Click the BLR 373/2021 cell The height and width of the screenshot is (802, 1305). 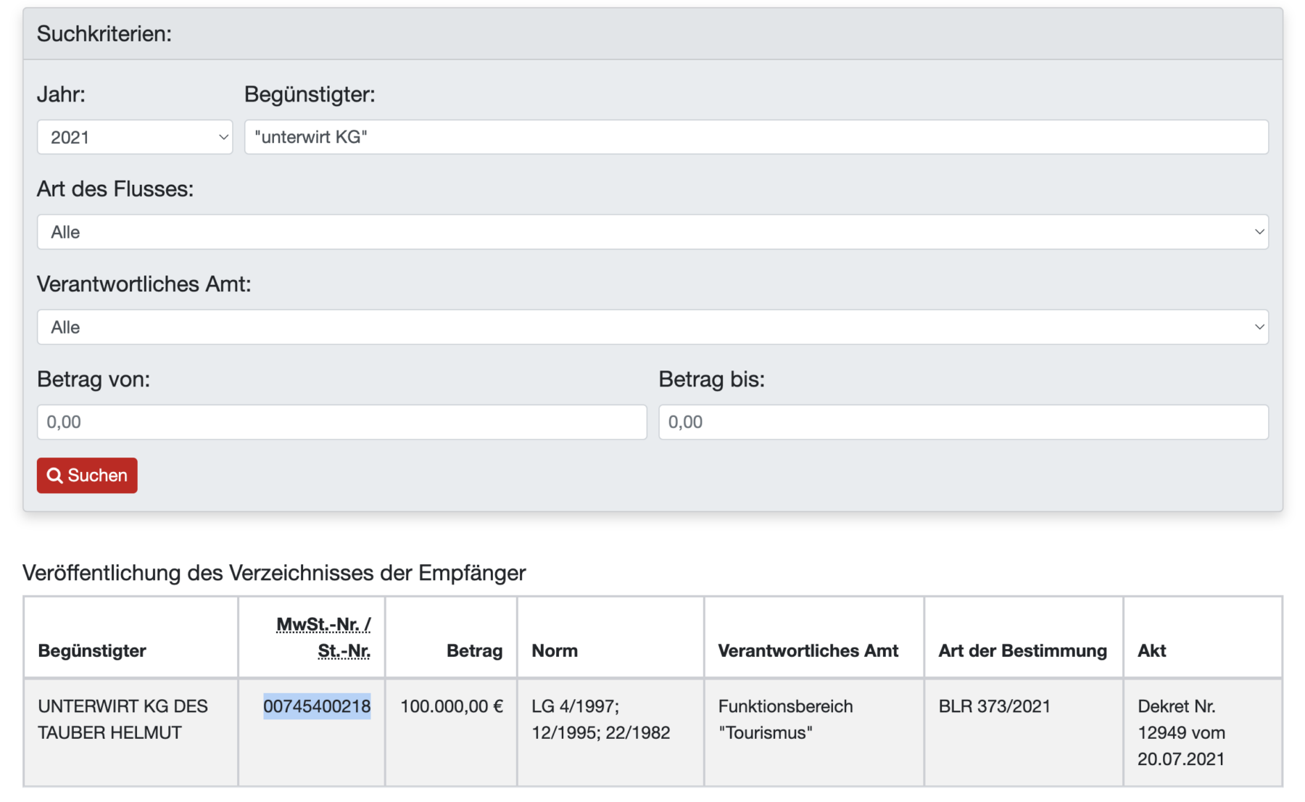(994, 706)
